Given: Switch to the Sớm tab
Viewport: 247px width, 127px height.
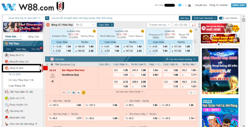Looking at the screenshot, I should [x=9, y=49].
